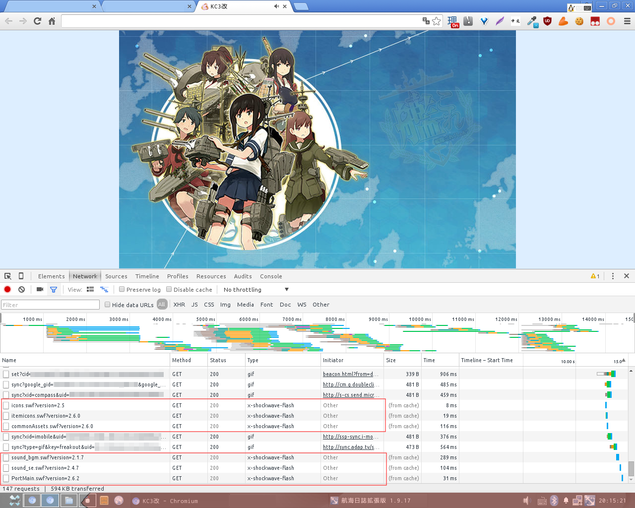Filter requests by Img type
Viewport: 635px width, 508px height.
coord(225,305)
